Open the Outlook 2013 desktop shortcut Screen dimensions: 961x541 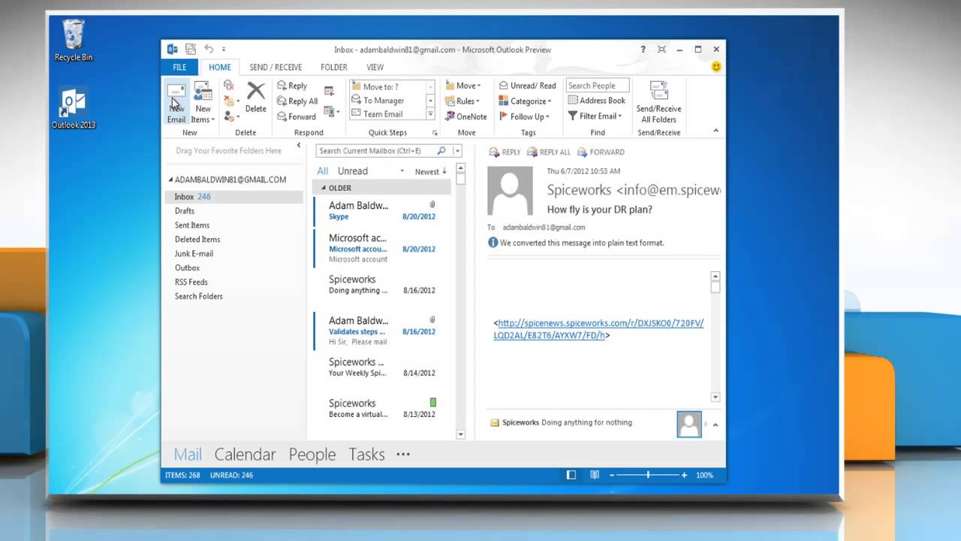(74, 108)
